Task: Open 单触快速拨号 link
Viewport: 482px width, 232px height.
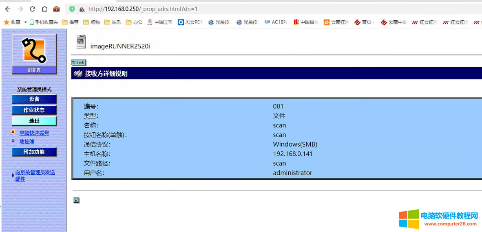Action: [34, 133]
